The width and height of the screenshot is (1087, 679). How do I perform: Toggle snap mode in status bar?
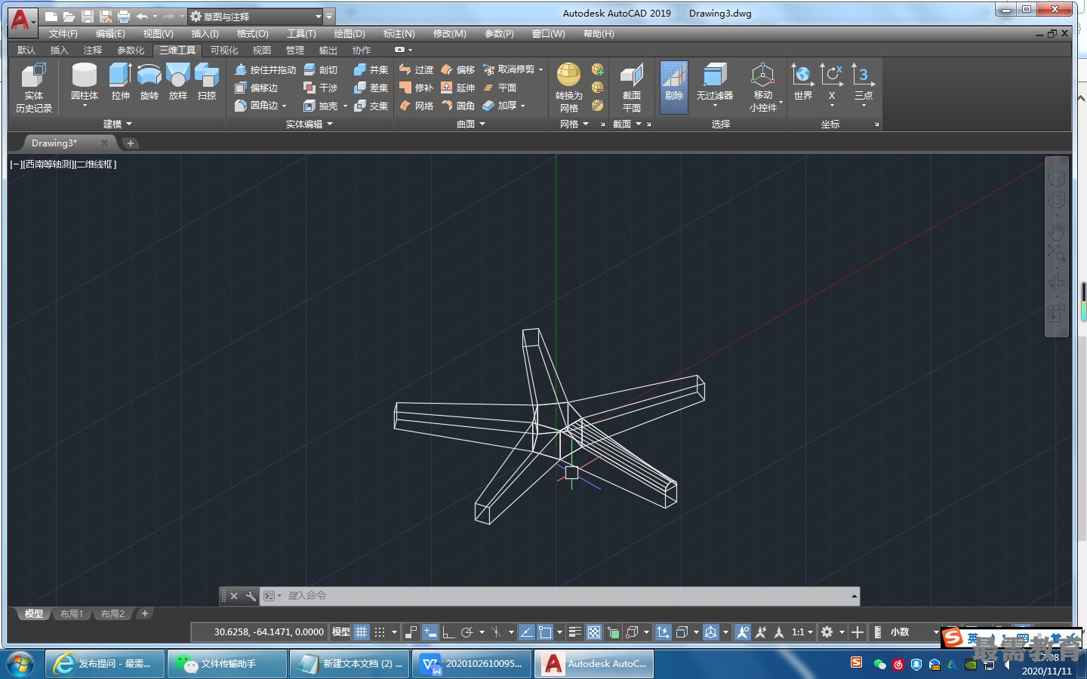click(x=380, y=632)
